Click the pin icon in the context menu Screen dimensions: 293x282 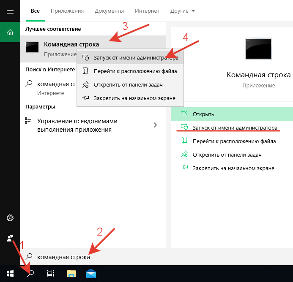tap(85, 98)
